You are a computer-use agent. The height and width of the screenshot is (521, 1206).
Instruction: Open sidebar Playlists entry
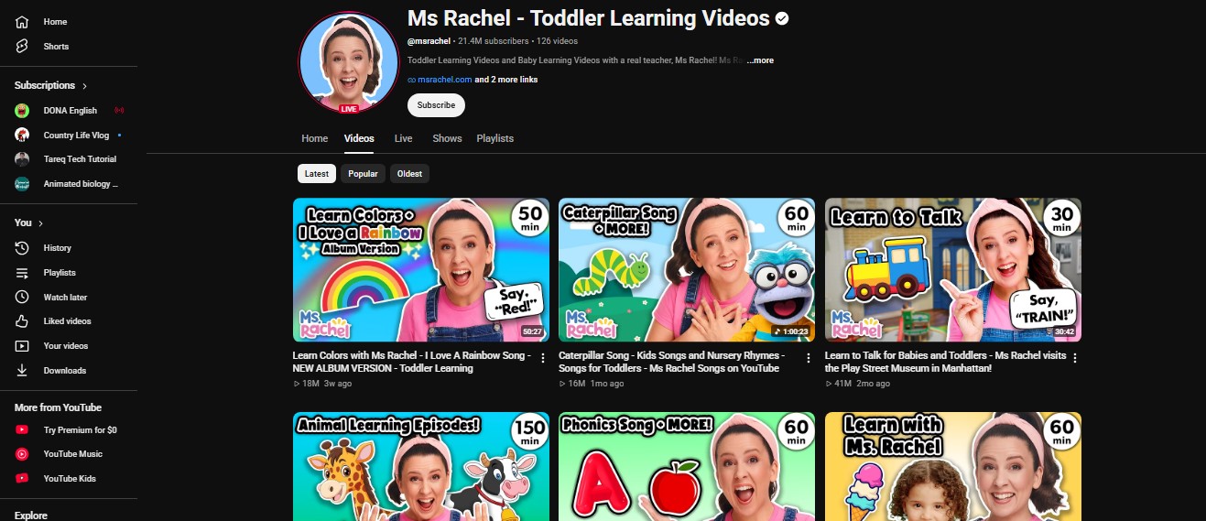[x=60, y=273]
